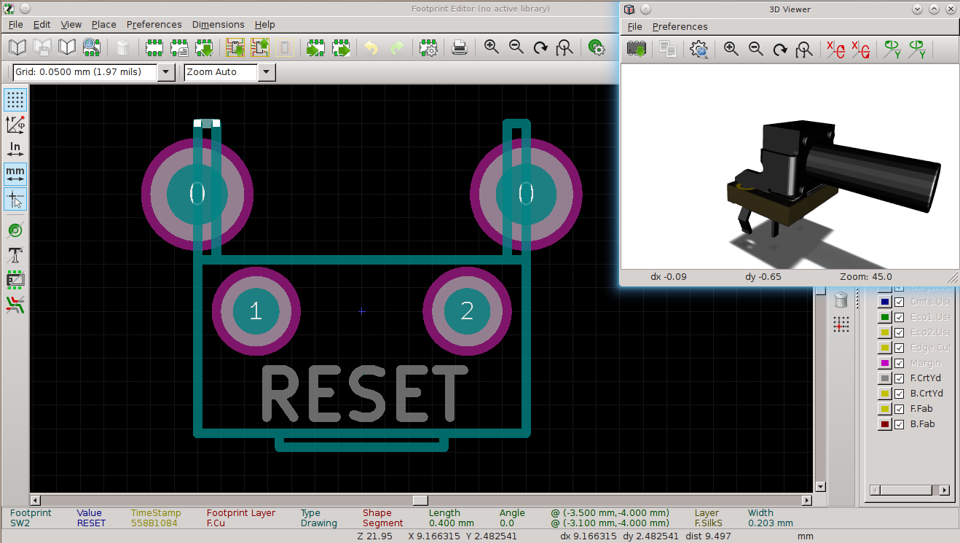Click zoom in on 3D Viewer toolbar
This screenshot has height=543, width=960.
[731, 50]
